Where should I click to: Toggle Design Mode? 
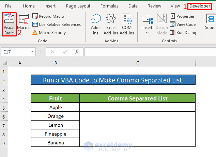(x=162, y=24)
